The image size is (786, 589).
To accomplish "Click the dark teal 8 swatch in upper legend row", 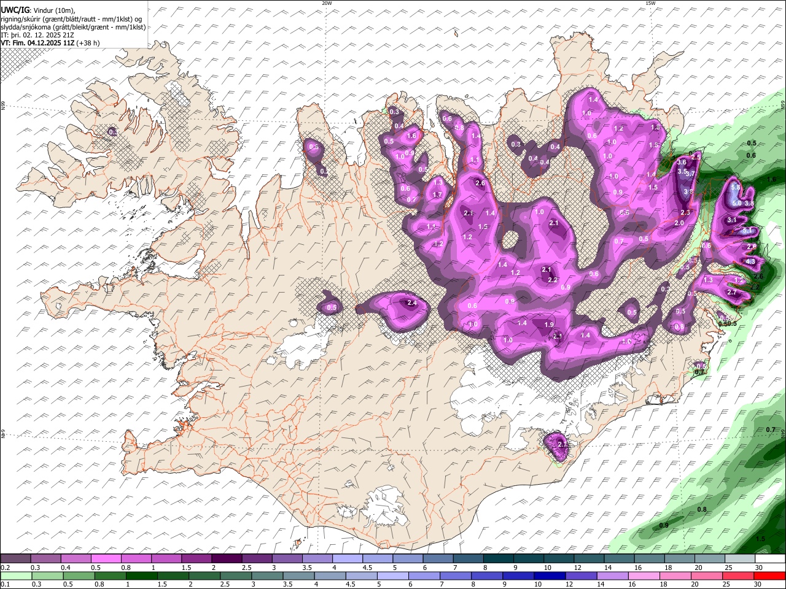I will tap(499, 559).
